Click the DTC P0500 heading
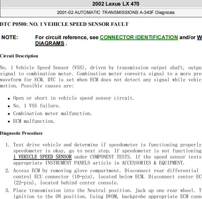This screenshot has height=199, width=202. [x=64, y=24]
